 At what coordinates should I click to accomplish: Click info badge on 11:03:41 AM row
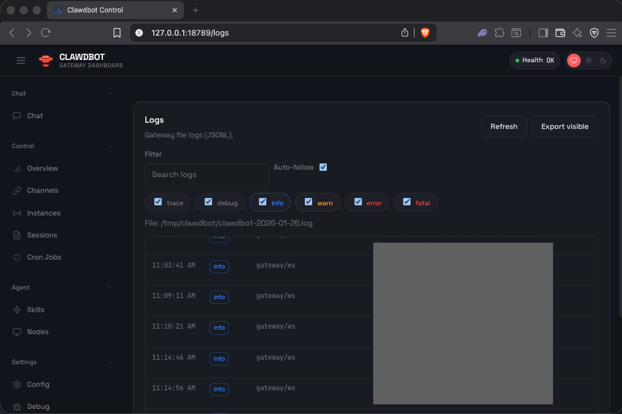[219, 266]
